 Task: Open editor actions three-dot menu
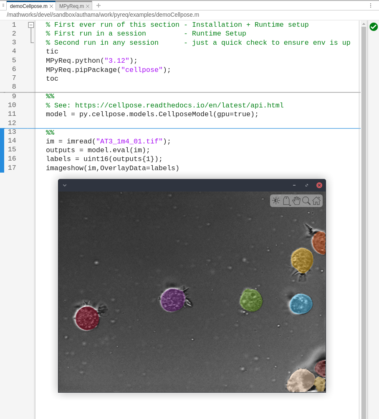370,5
